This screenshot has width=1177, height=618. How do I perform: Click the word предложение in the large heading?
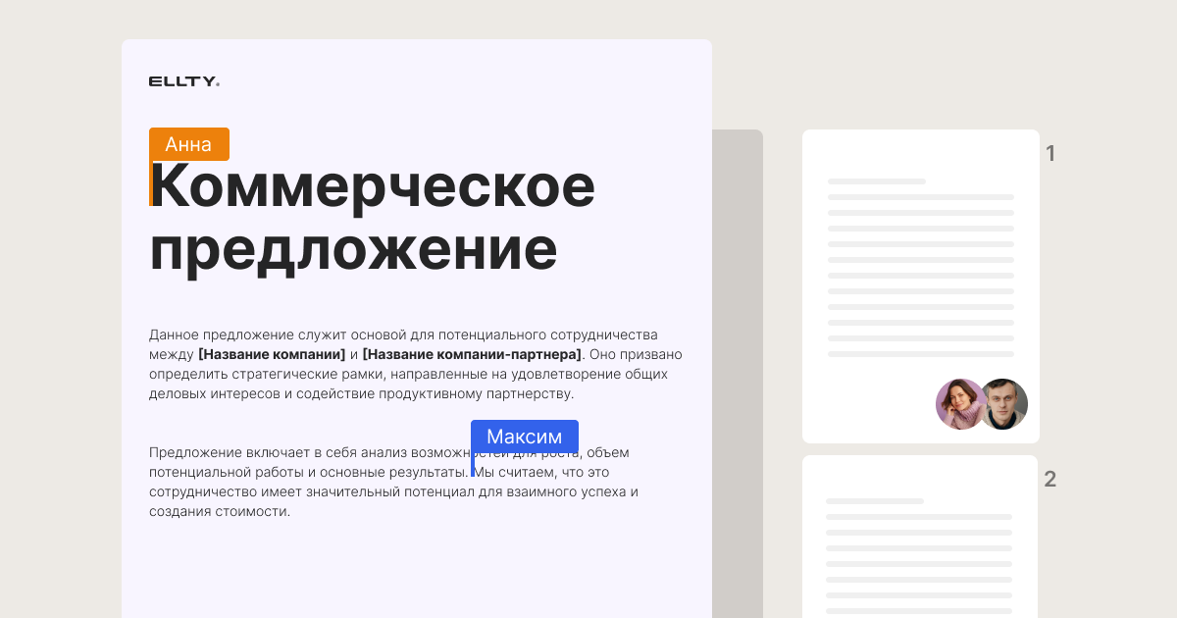coord(353,249)
